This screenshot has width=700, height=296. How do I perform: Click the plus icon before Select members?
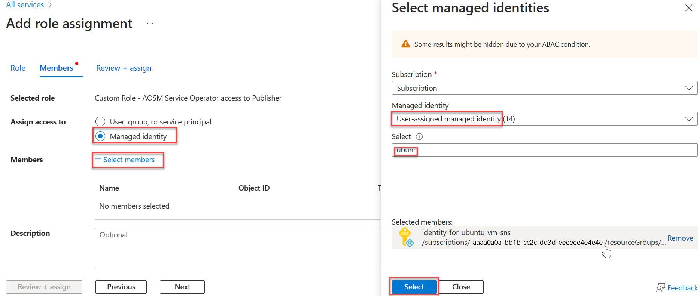click(x=98, y=159)
